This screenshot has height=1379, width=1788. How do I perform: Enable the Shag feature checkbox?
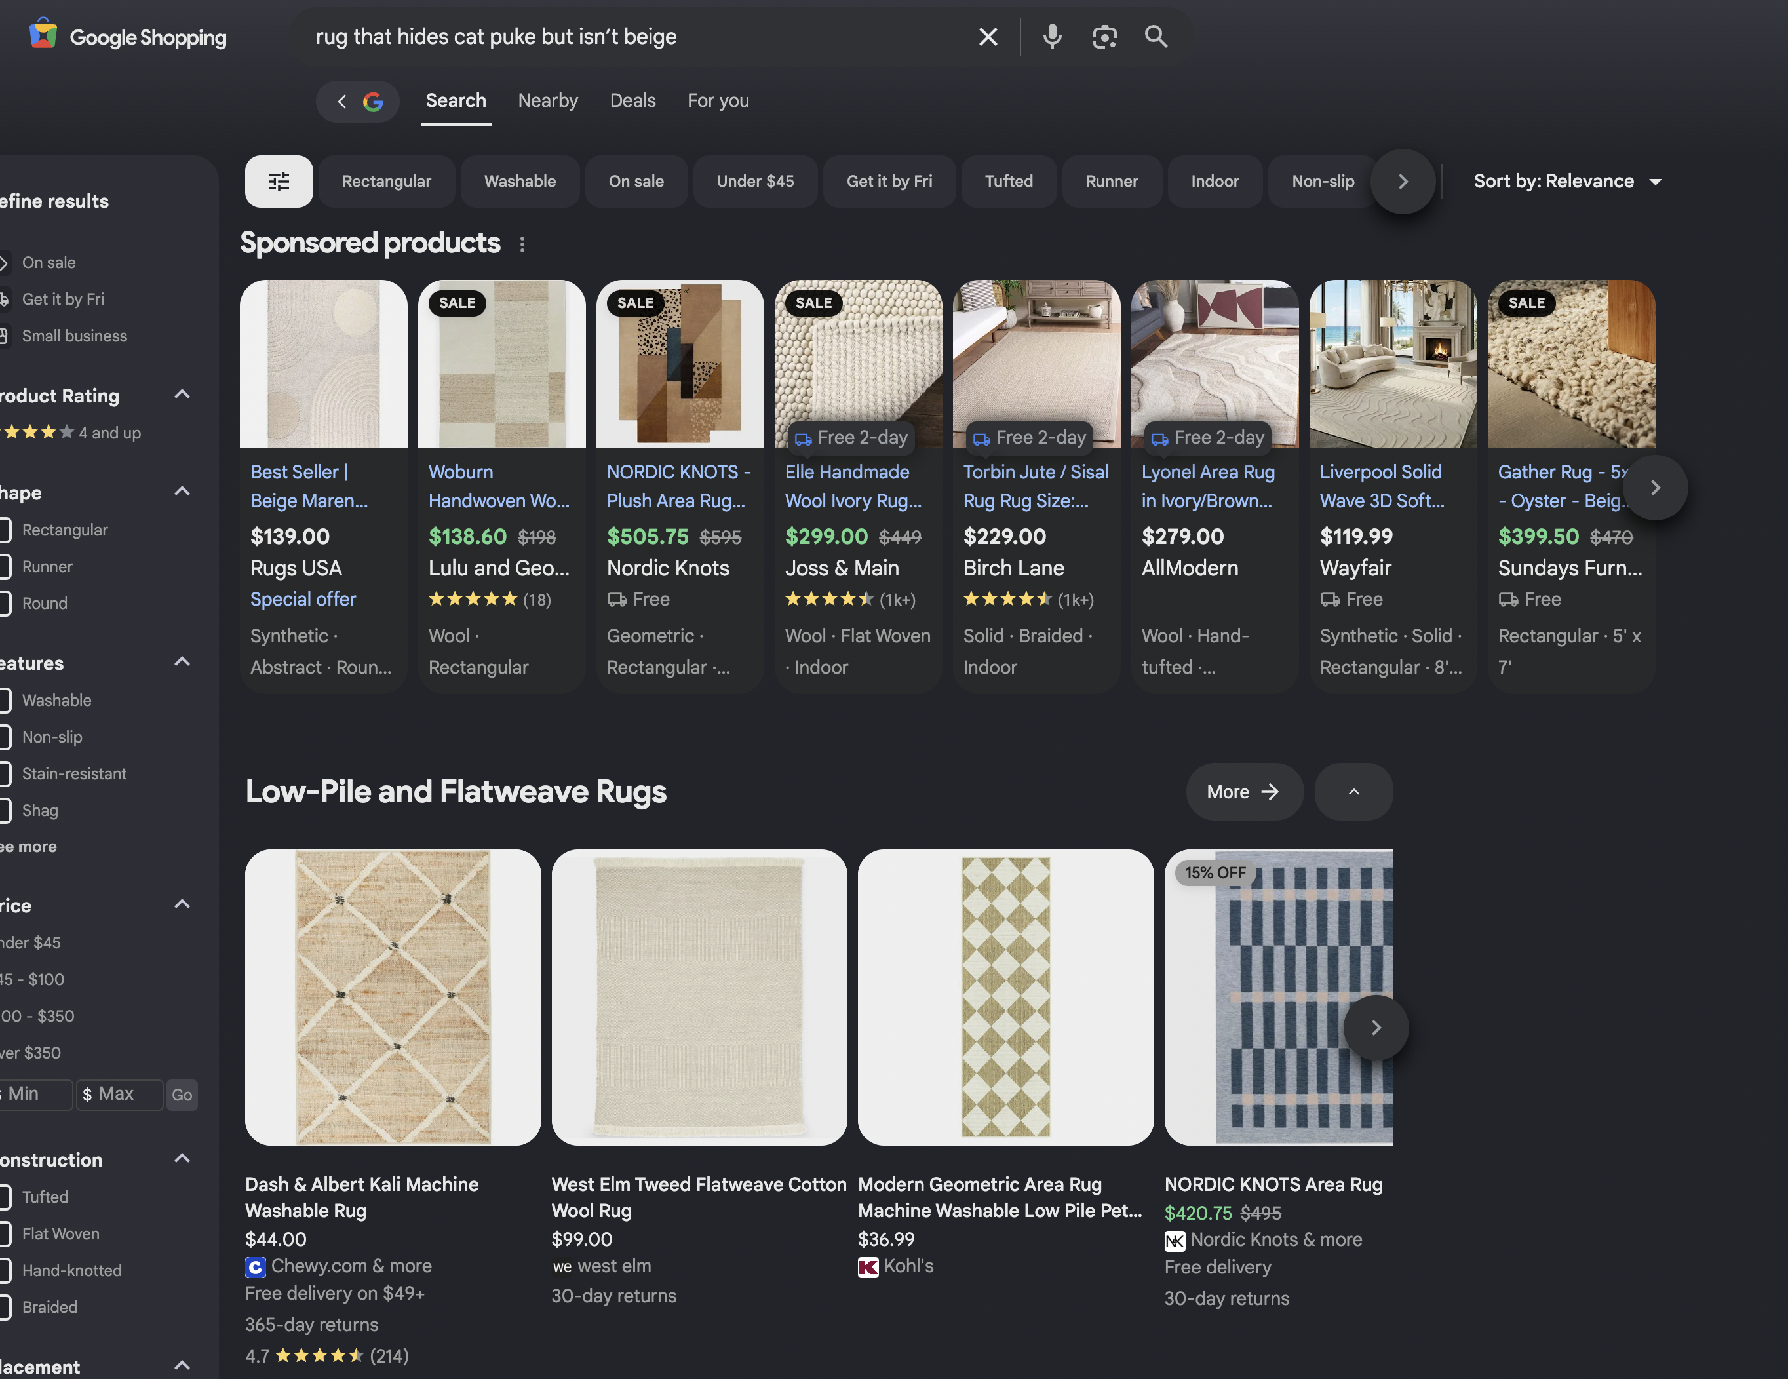[x=4, y=811]
